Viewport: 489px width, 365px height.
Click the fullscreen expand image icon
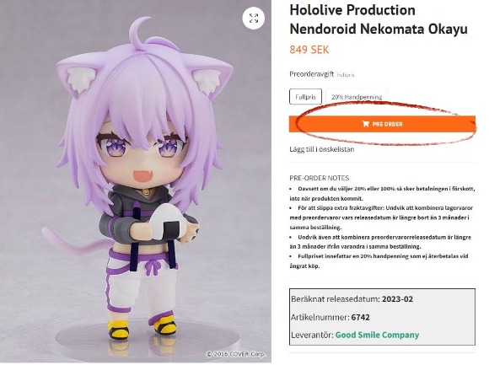[254, 18]
